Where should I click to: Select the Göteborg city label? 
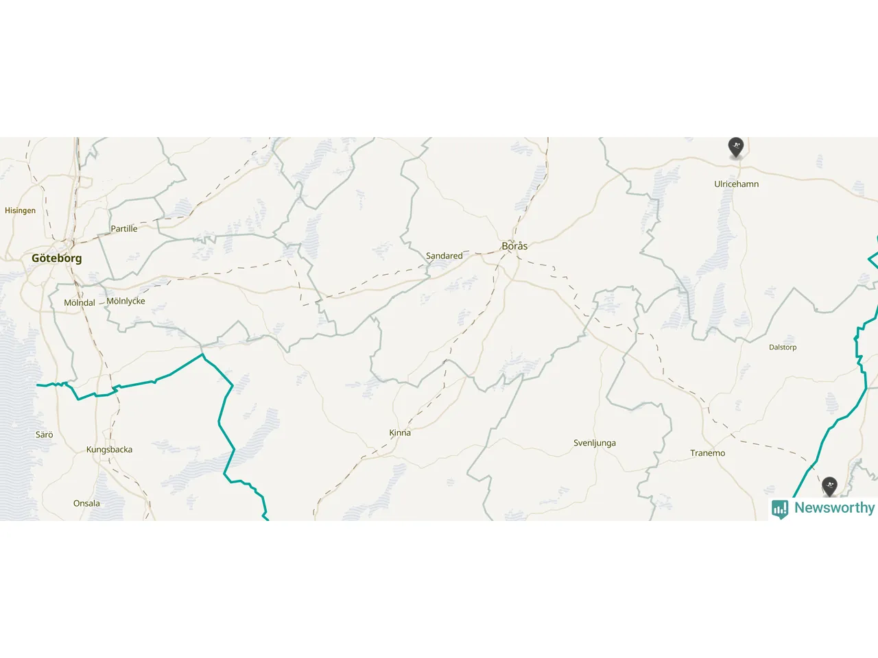pyautogui.click(x=56, y=258)
